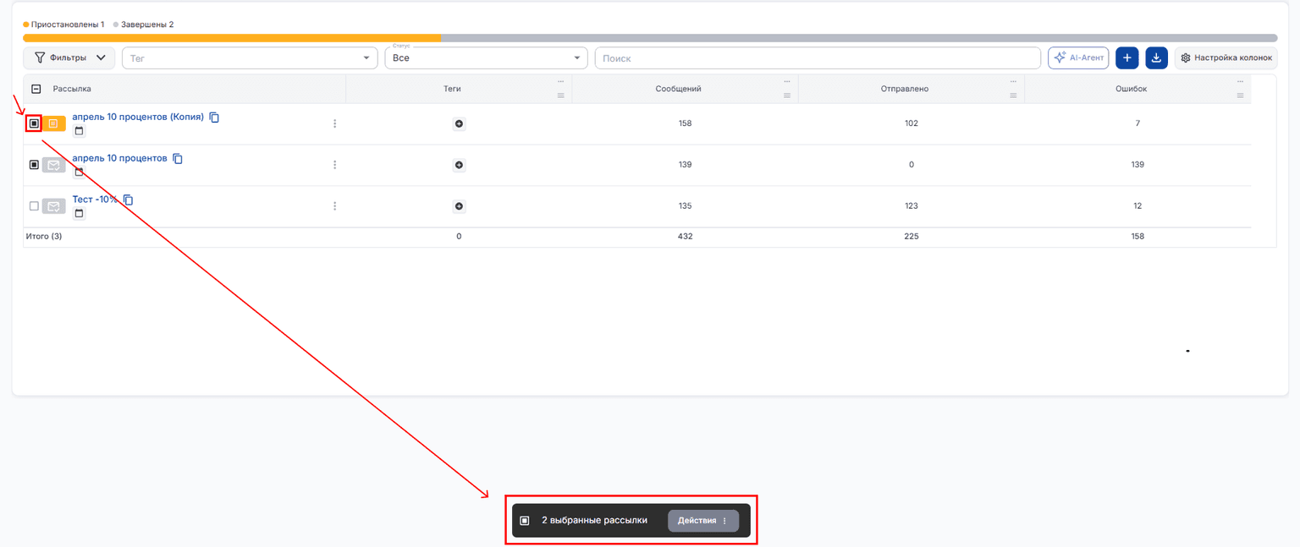
Task: Click the "Сообщений" column hamburger menu icon
Action: point(786,96)
